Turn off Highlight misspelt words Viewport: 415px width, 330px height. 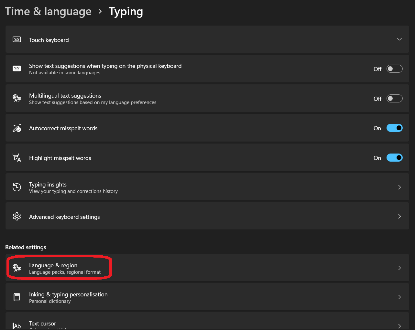pos(394,158)
